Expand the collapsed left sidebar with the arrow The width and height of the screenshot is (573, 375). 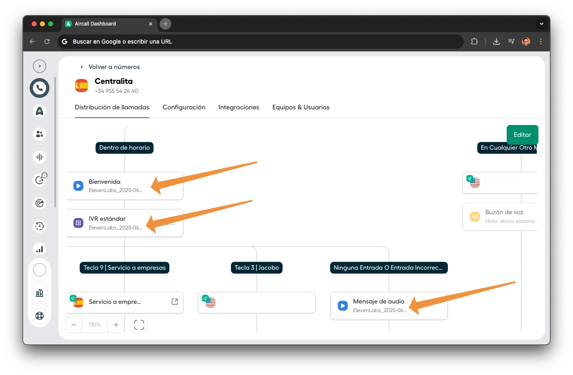click(x=39, y=66)
